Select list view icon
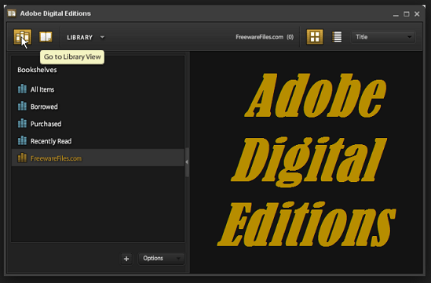This screenshot has width=431, height=283. coord(337,37)
